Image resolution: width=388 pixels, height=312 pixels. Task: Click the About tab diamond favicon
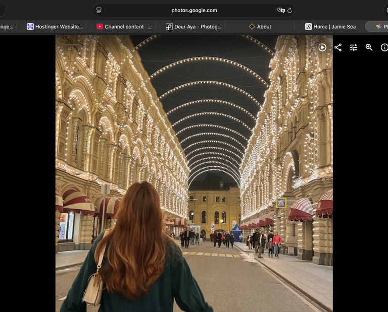[252, 27]
